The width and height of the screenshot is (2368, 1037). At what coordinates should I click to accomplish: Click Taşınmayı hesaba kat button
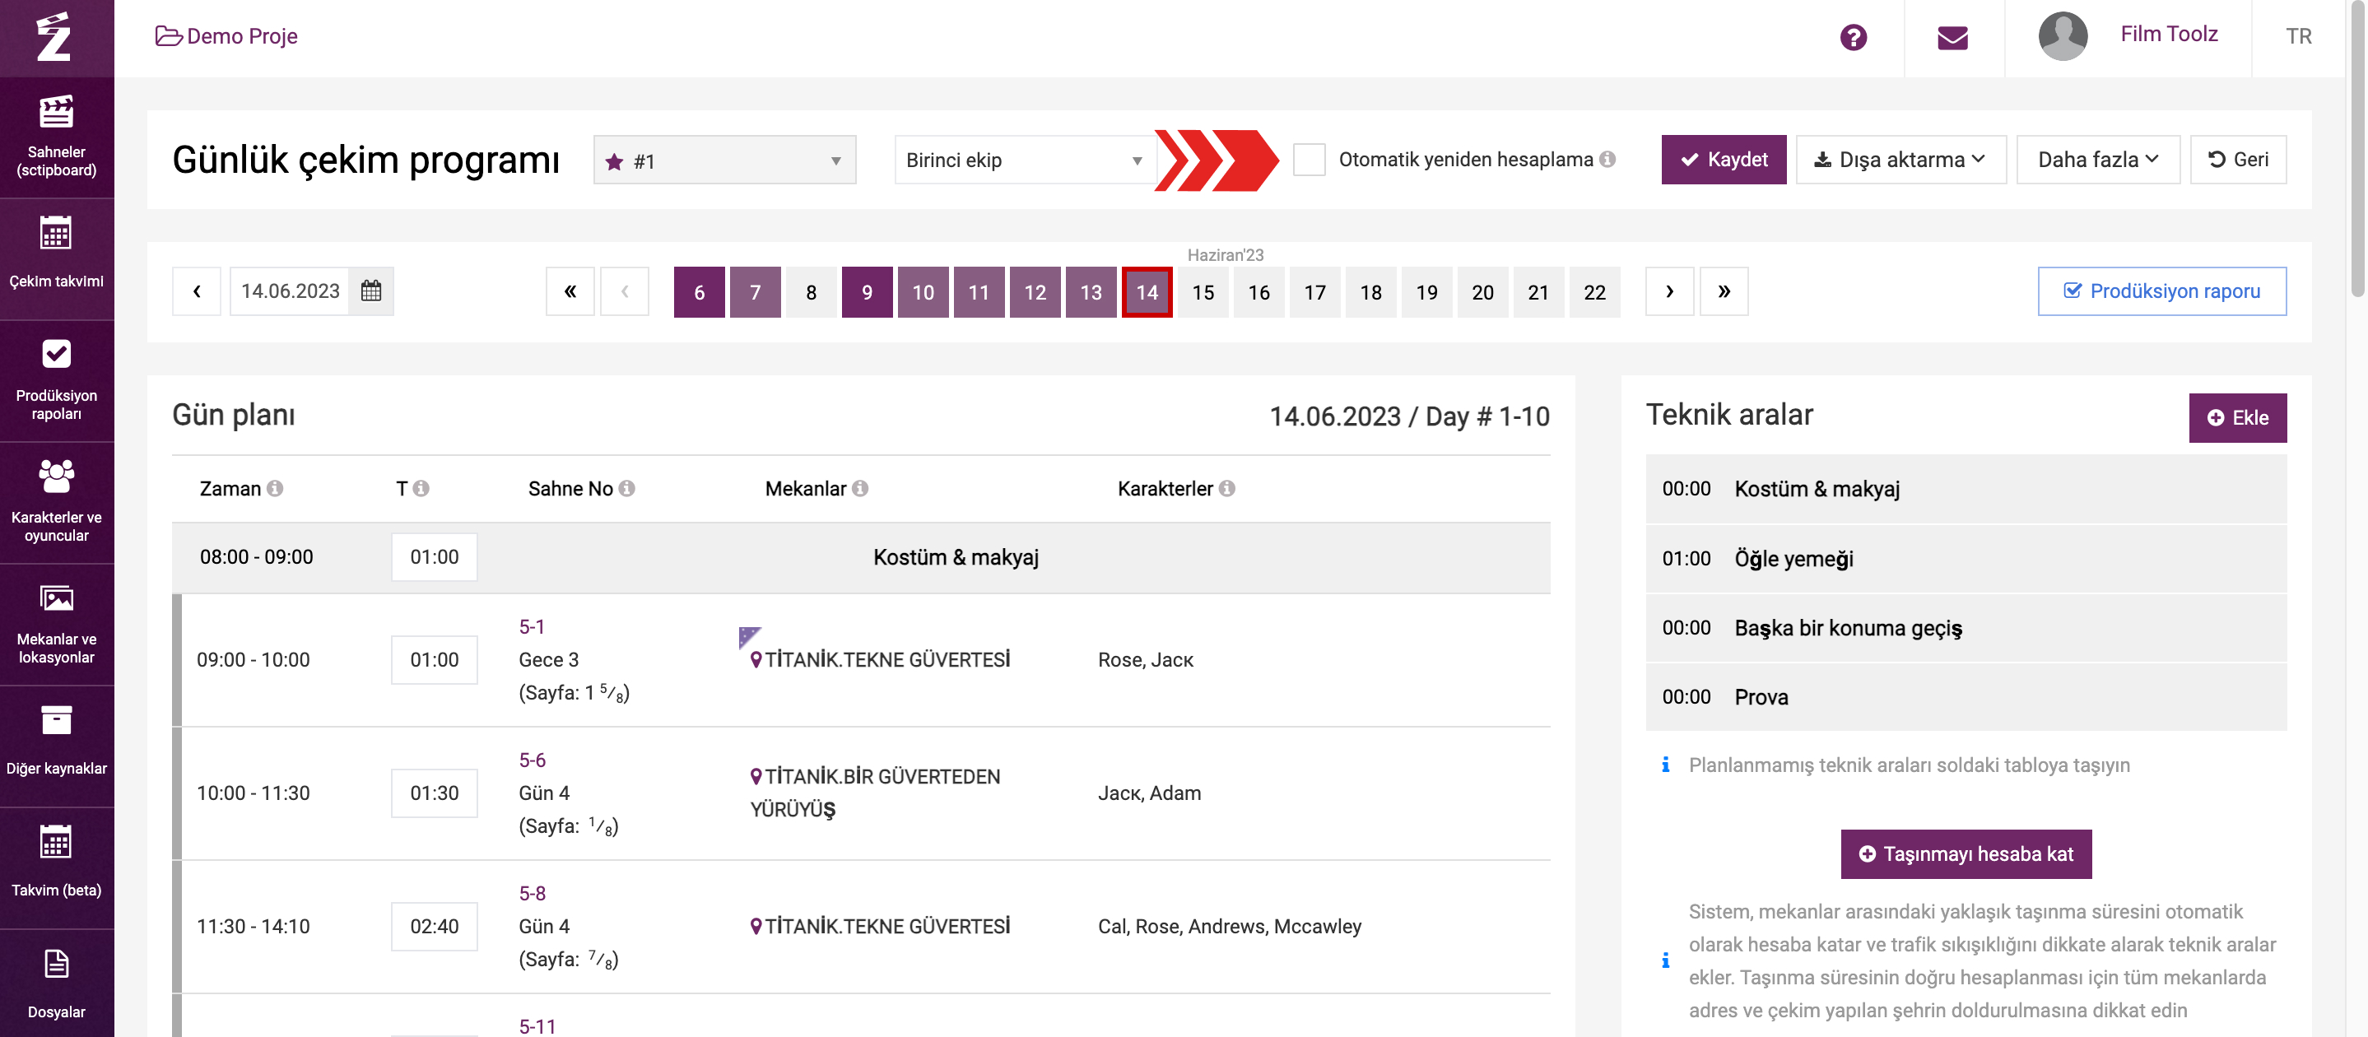click(1966, 854)
